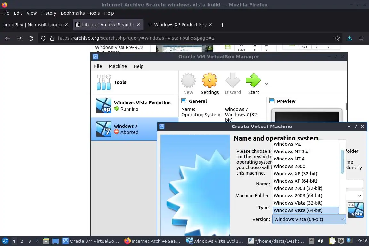Image resolution: width=369 pixels, height=246 pixels.
Task: Click the General section header icon
Action: point(184,101)
